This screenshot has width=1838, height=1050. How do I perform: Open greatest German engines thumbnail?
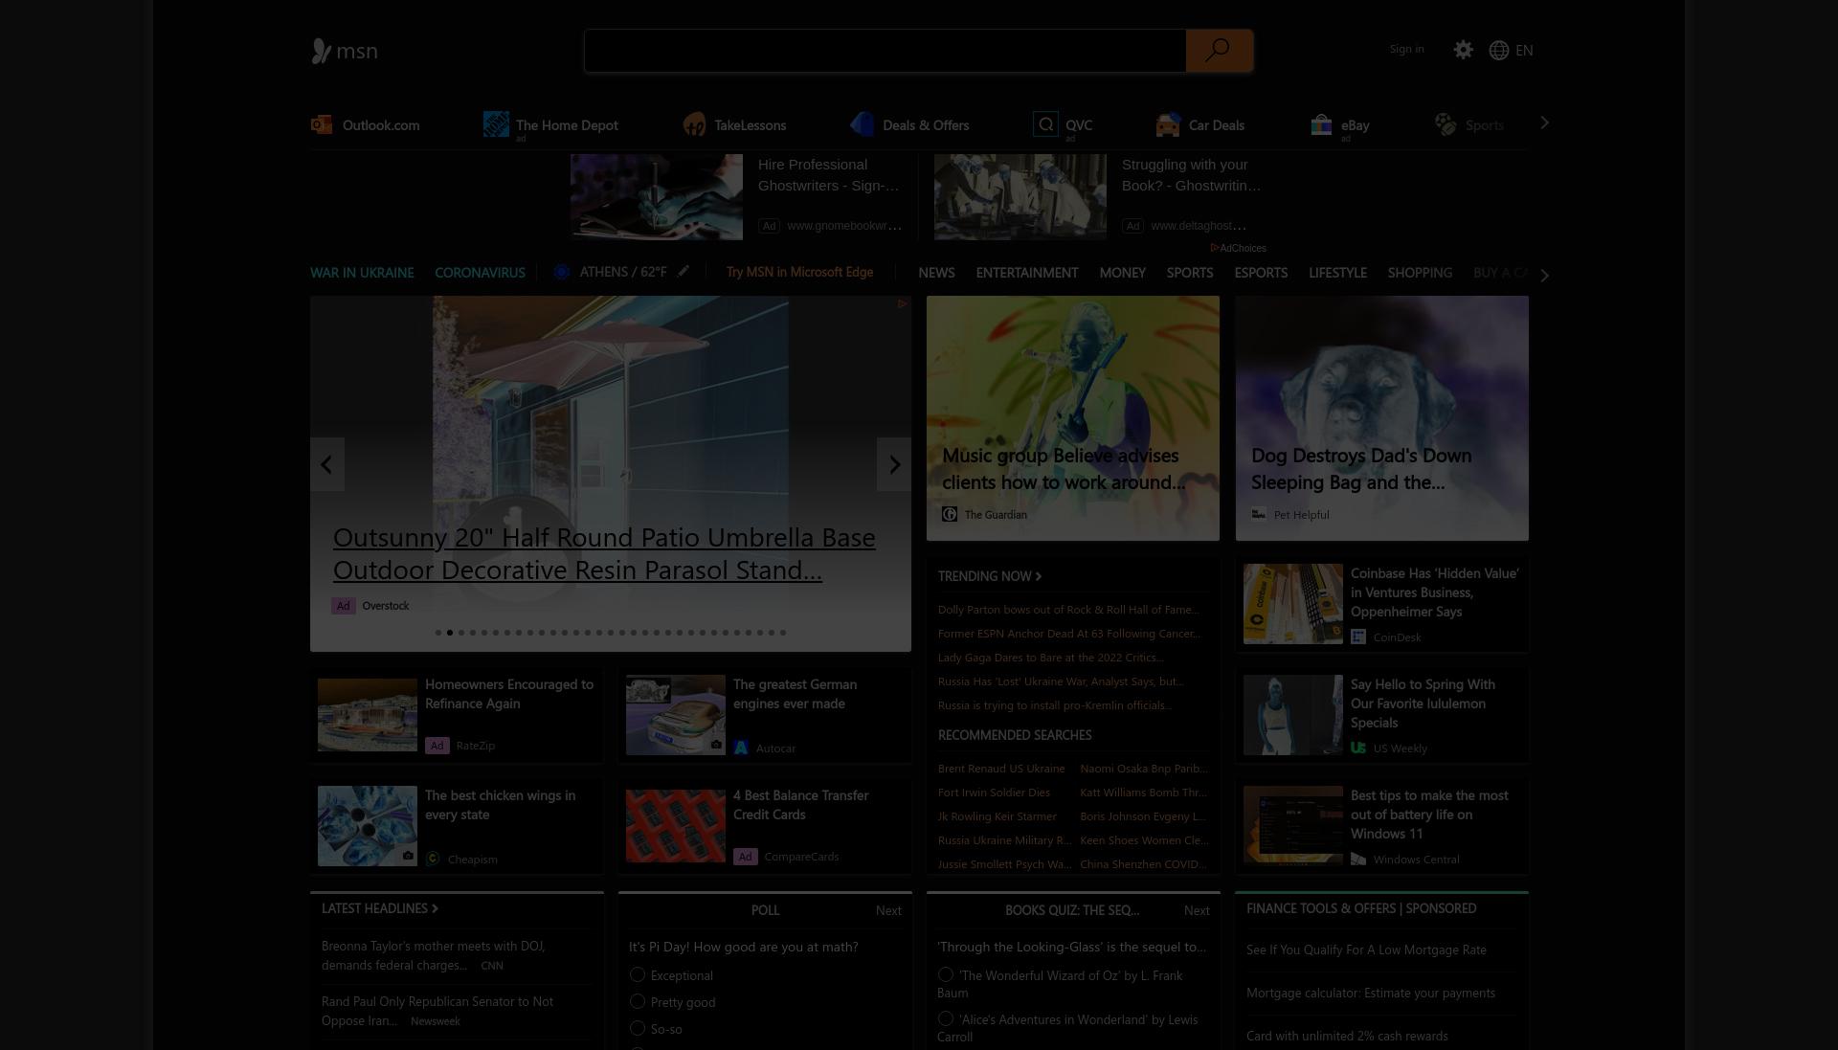676,715
